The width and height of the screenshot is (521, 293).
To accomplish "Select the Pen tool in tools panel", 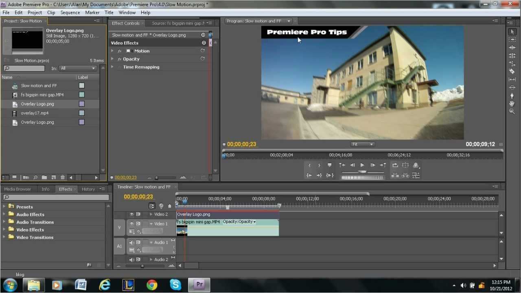I will tap(512, 96).
